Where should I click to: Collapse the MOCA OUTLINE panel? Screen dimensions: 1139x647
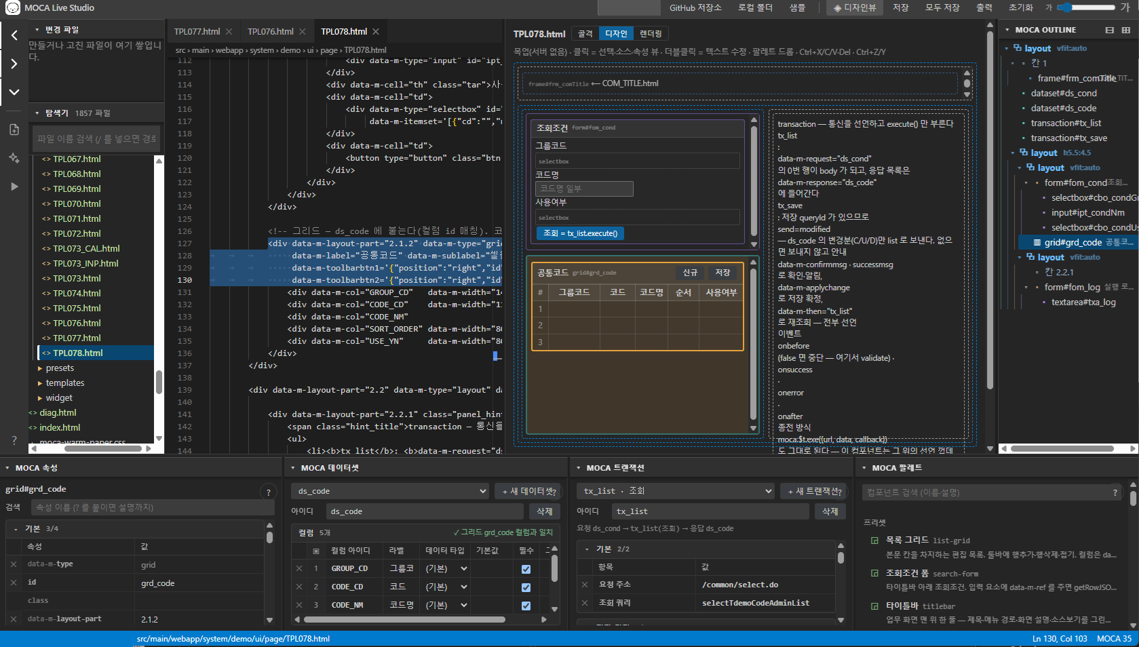[1007, 30]
